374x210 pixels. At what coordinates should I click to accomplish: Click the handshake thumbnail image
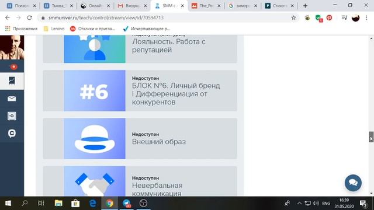(95, 181)
